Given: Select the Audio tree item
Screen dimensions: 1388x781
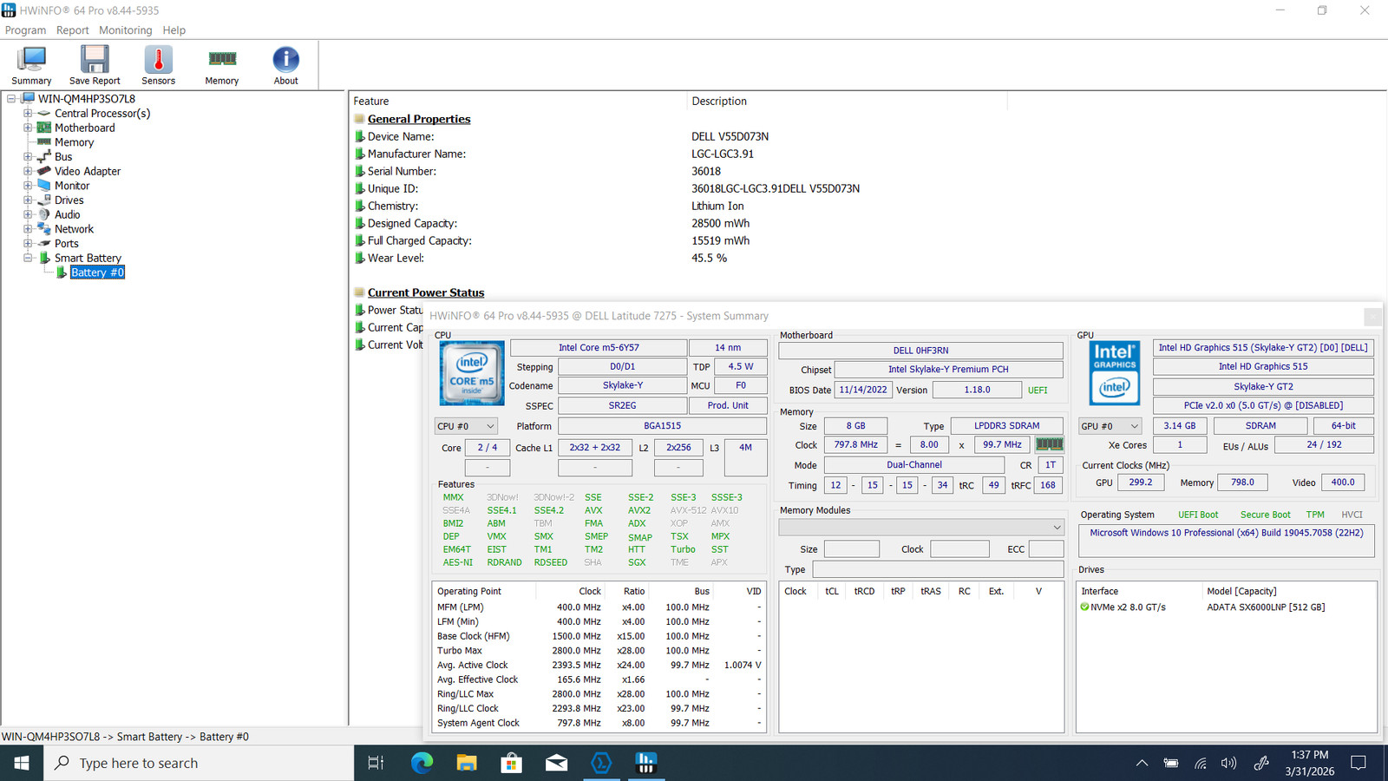Looking at the screenshot, I should coord(68,214).
